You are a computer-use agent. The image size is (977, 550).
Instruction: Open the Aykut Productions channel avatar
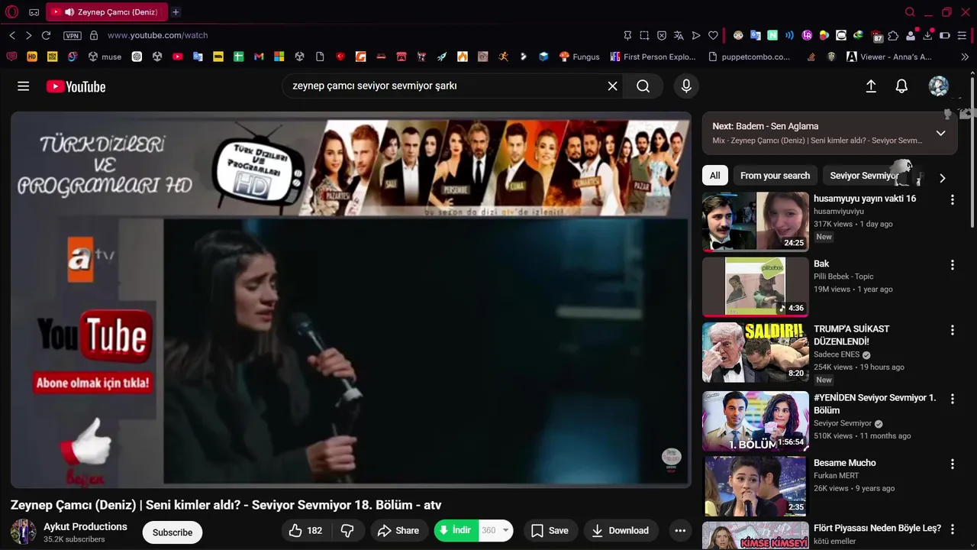(23, 532)
